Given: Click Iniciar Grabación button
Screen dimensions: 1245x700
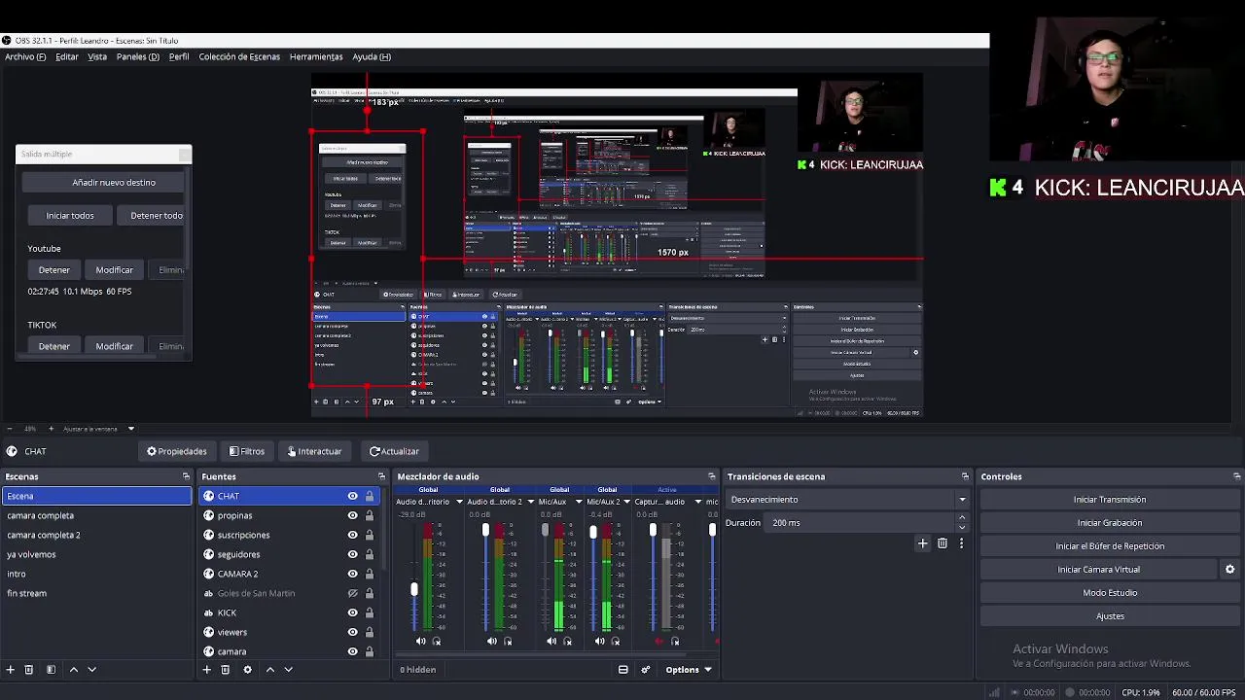Looking at the screenshot, I should pos(1110,523).
